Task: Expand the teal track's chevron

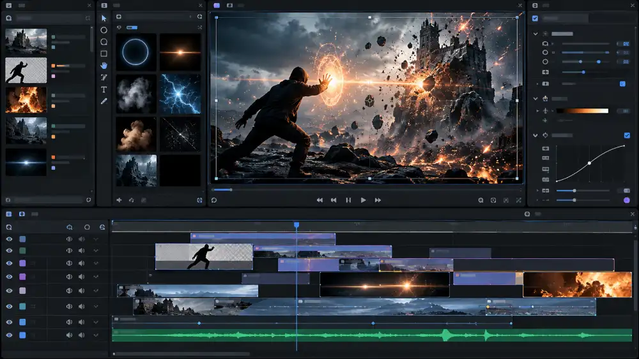Action: click(x=96, y=306)
